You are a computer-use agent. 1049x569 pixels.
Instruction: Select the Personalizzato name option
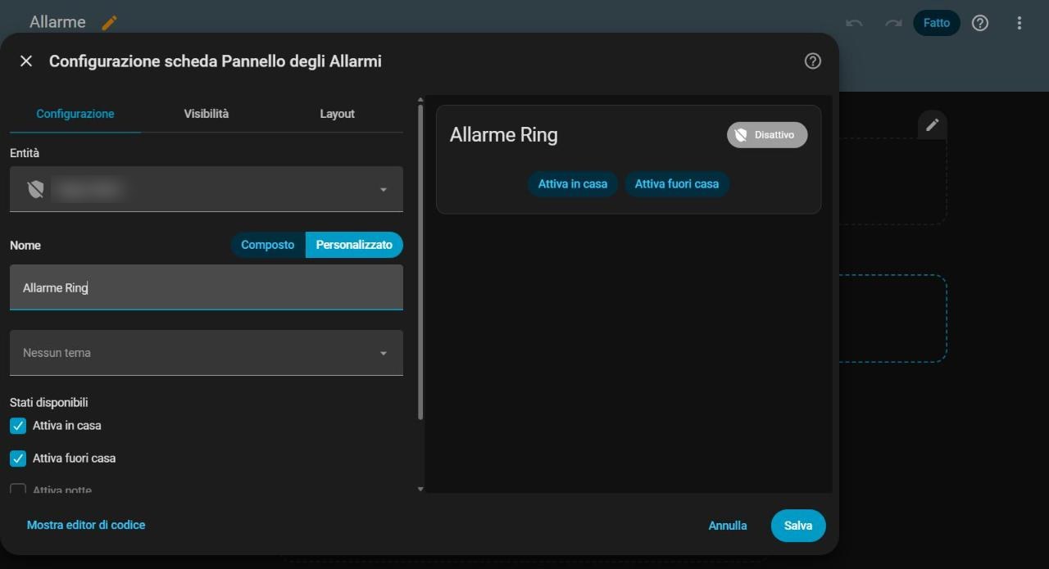(x=354, y=245)
